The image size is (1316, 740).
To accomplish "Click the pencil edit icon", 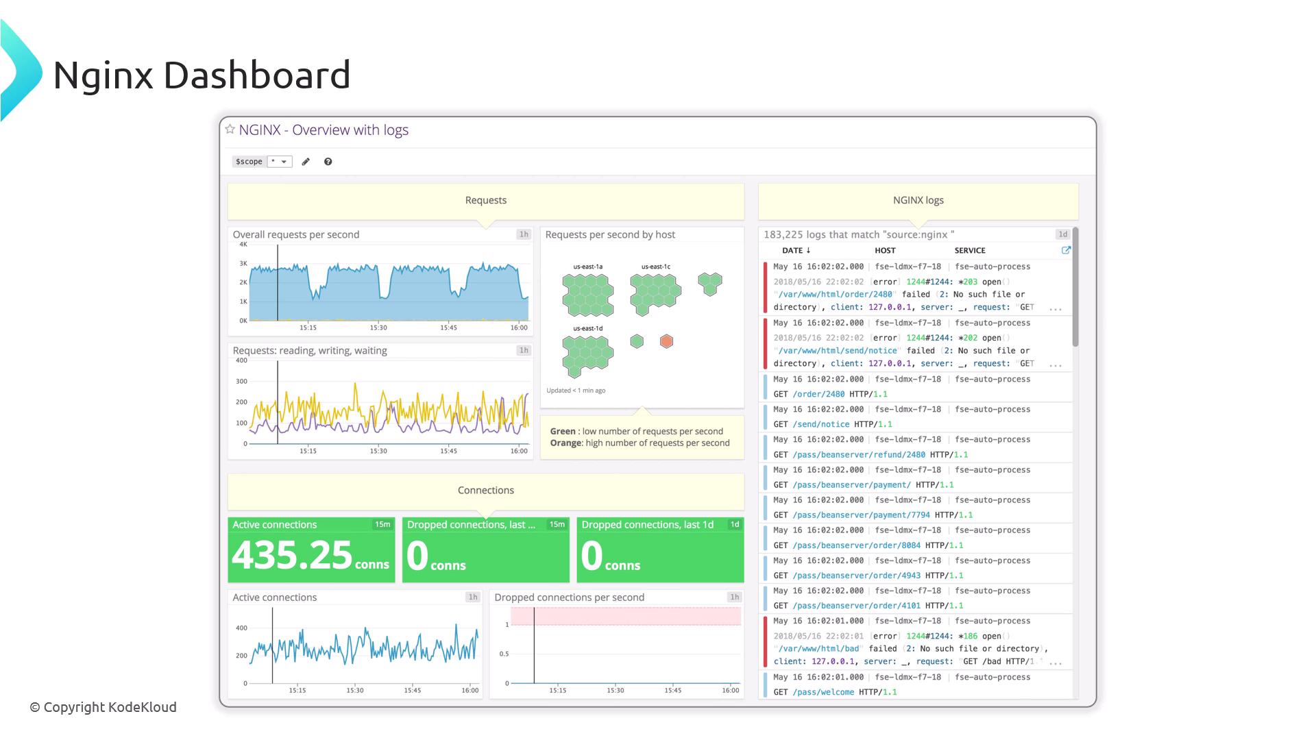I will [306, 162].
